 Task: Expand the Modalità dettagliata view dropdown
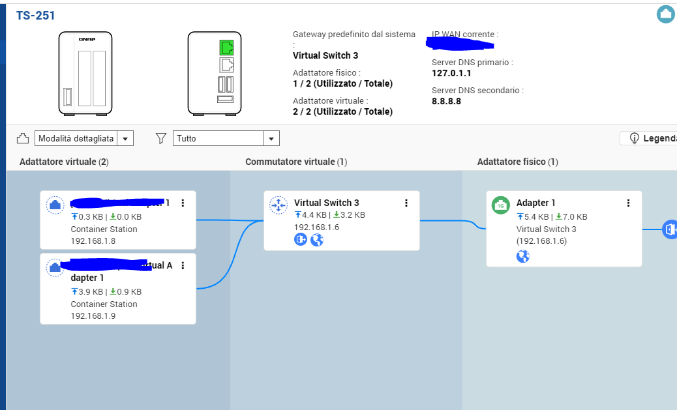(127, 138)
